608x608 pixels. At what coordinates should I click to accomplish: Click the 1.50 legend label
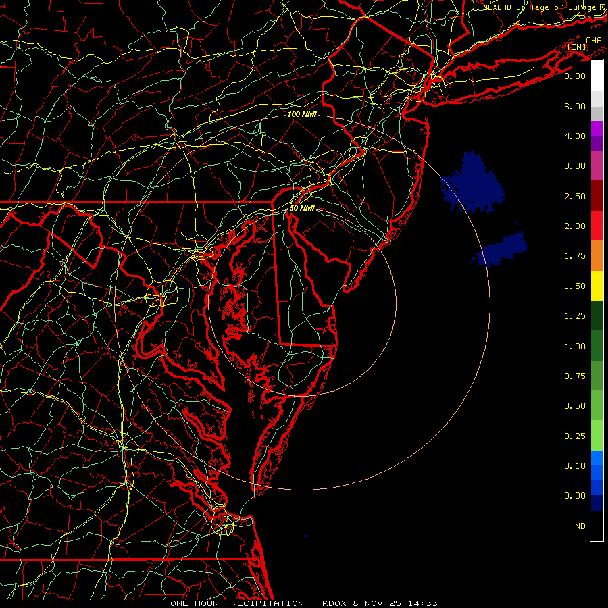click(x=575, y=286)
